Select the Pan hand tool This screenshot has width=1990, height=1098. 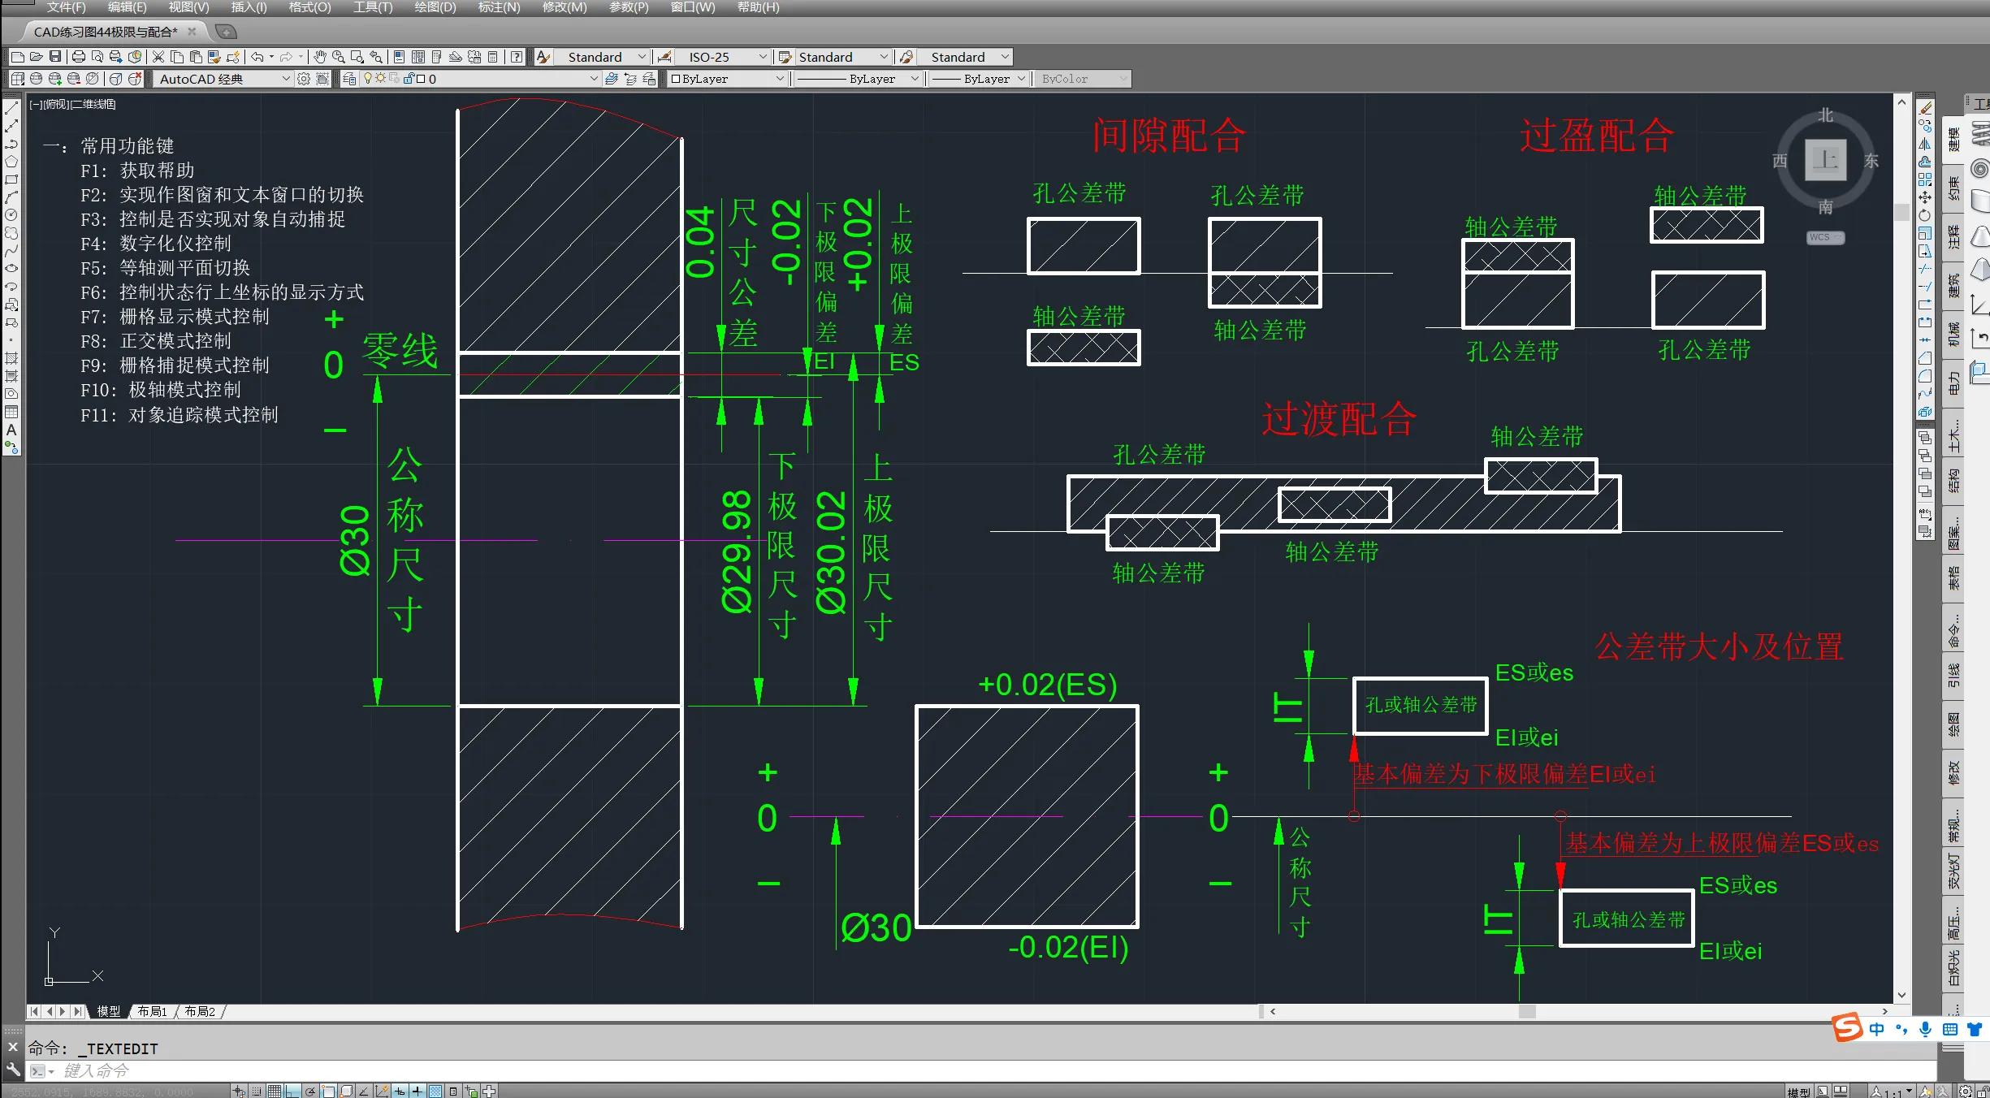point(320,57)
